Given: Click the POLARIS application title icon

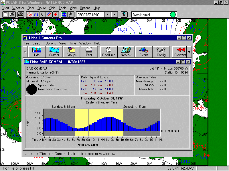Looking at the screenshot, I should pyautogui.click(x=3, y=2).
